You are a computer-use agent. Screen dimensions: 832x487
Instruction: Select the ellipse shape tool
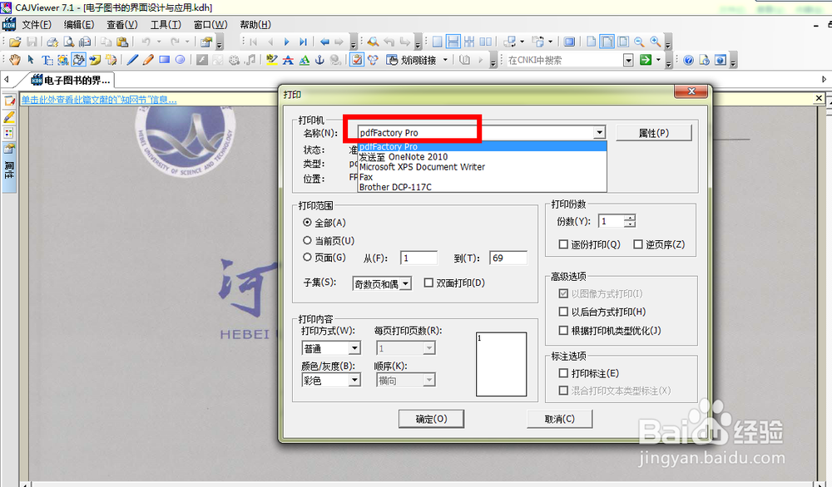[x=180, y=60]
